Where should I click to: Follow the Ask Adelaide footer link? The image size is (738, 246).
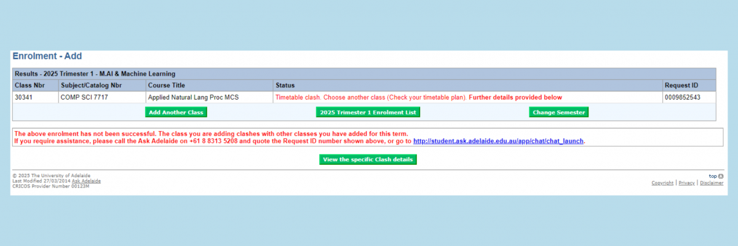coord(86,181)
